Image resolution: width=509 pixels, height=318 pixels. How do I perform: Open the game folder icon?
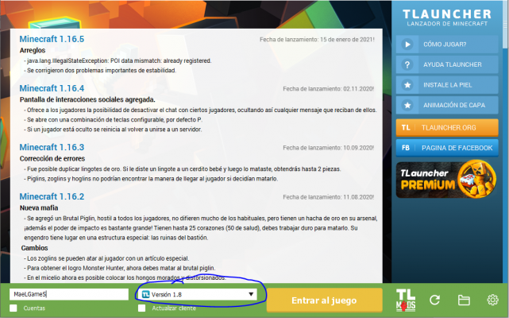click(x=464, y=300)
